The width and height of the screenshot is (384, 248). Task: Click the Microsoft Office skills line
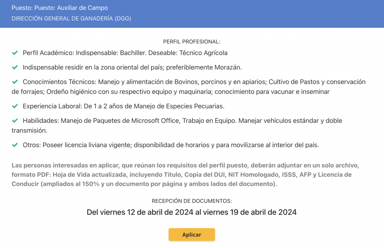pos(177,125)
